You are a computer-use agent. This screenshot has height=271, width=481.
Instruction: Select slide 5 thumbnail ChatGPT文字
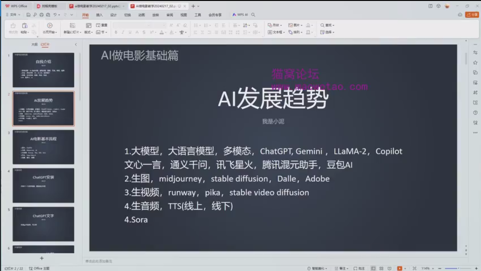click(x=43, y=224)
